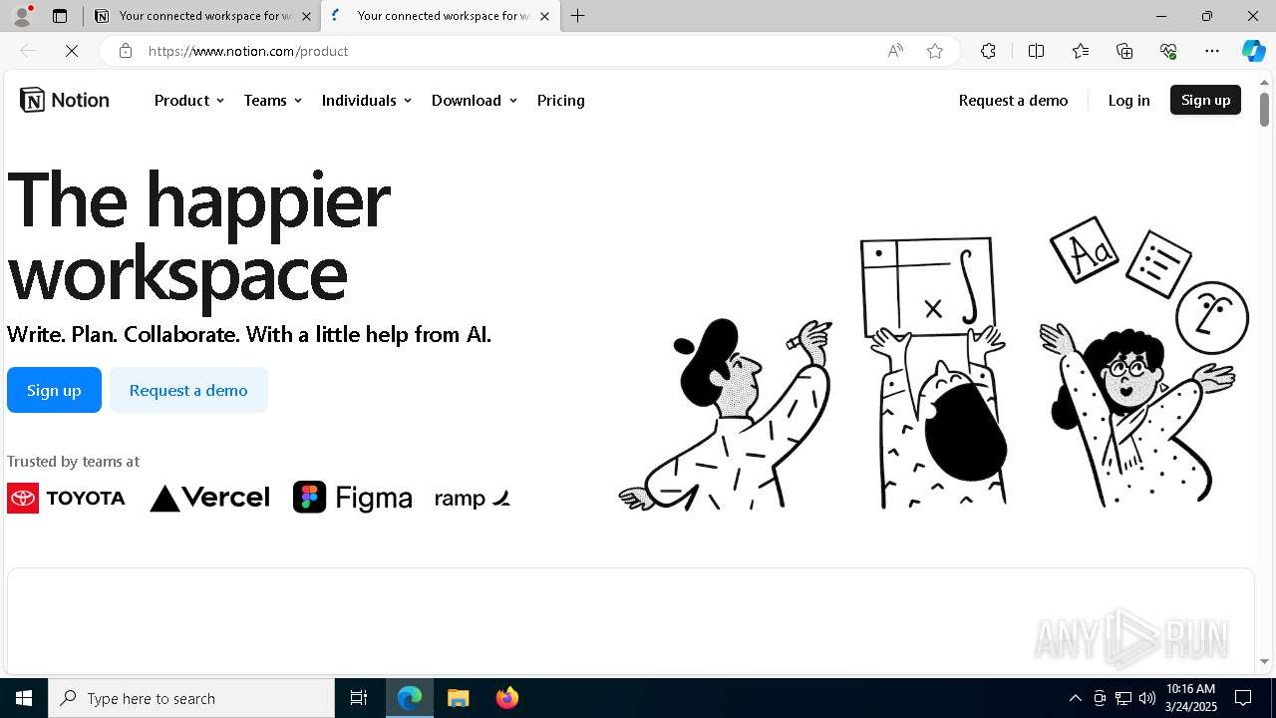Click the scrollbar down arrow
This screenshot has height=718, width=1276.
[x=1264, y=661]
